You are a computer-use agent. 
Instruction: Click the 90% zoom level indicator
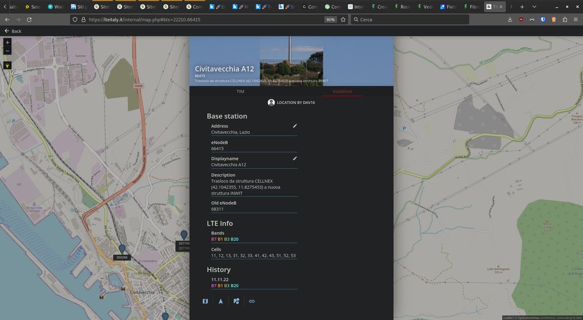[330, 19]
